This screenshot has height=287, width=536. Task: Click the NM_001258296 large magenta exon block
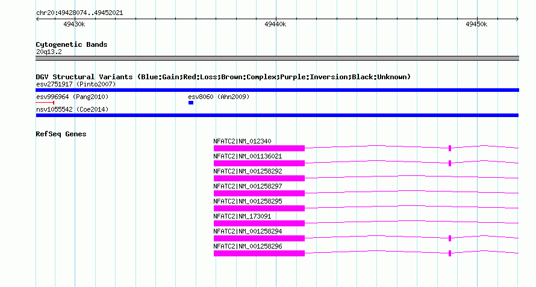[x=259, y=253]
